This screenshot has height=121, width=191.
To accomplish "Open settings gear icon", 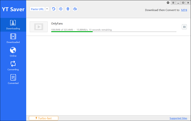I will 168,3.
